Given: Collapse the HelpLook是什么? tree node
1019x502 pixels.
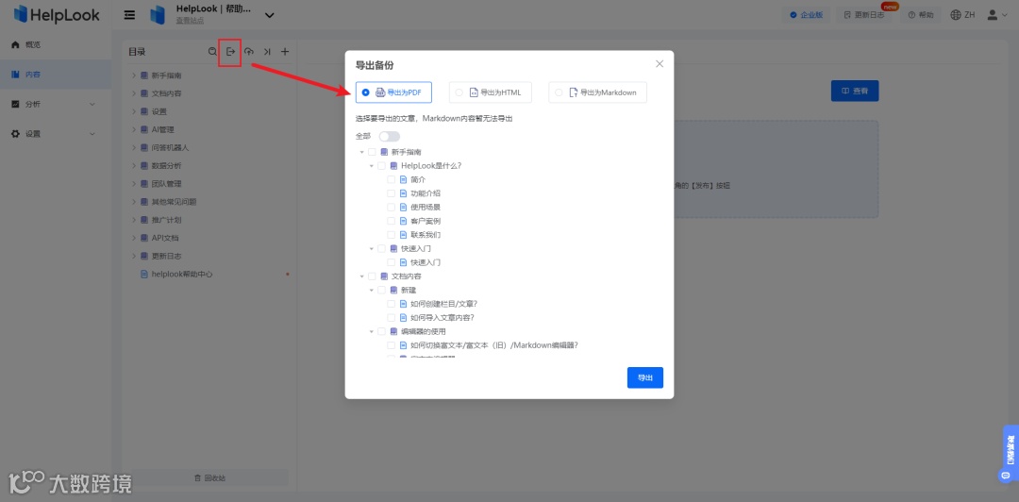Looking at the screenshot, I should coord(372,166).
